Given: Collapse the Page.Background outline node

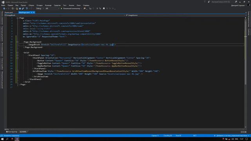Looking at the screenshot, I should pyautogui.click(x=17, y=42).
